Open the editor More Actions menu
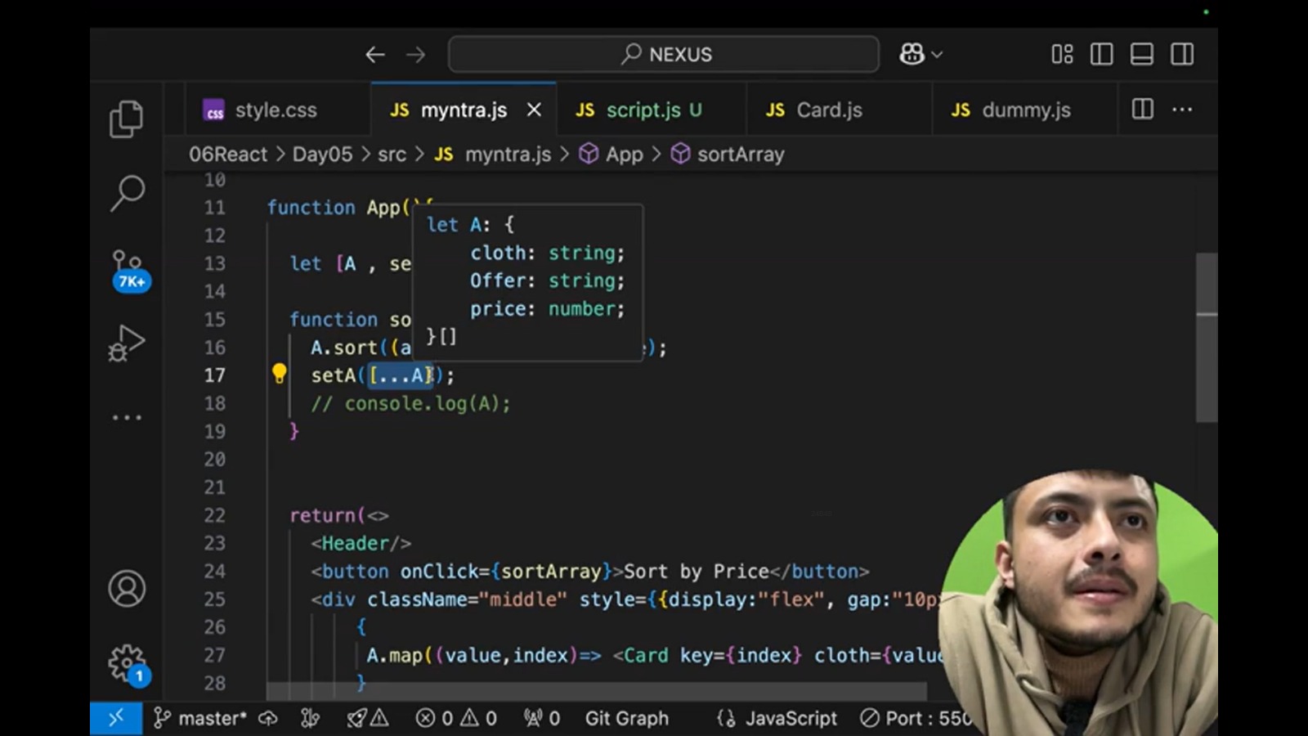1308x736 pixels. point(1182,110)
